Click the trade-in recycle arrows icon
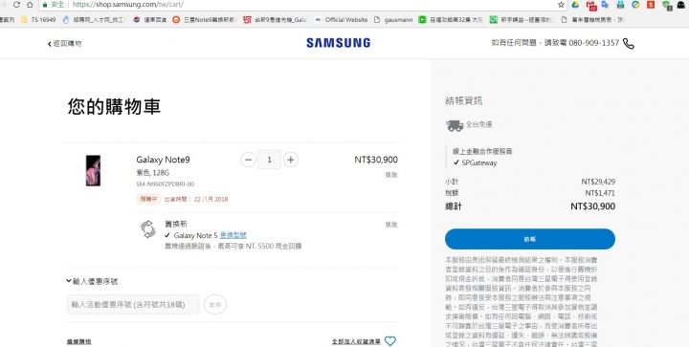 click(x=148, y=229)
